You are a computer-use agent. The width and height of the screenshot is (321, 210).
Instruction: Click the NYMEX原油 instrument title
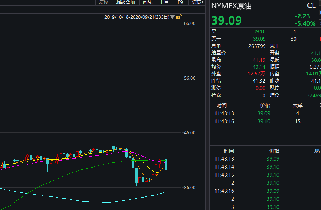[x=231, y=6]
